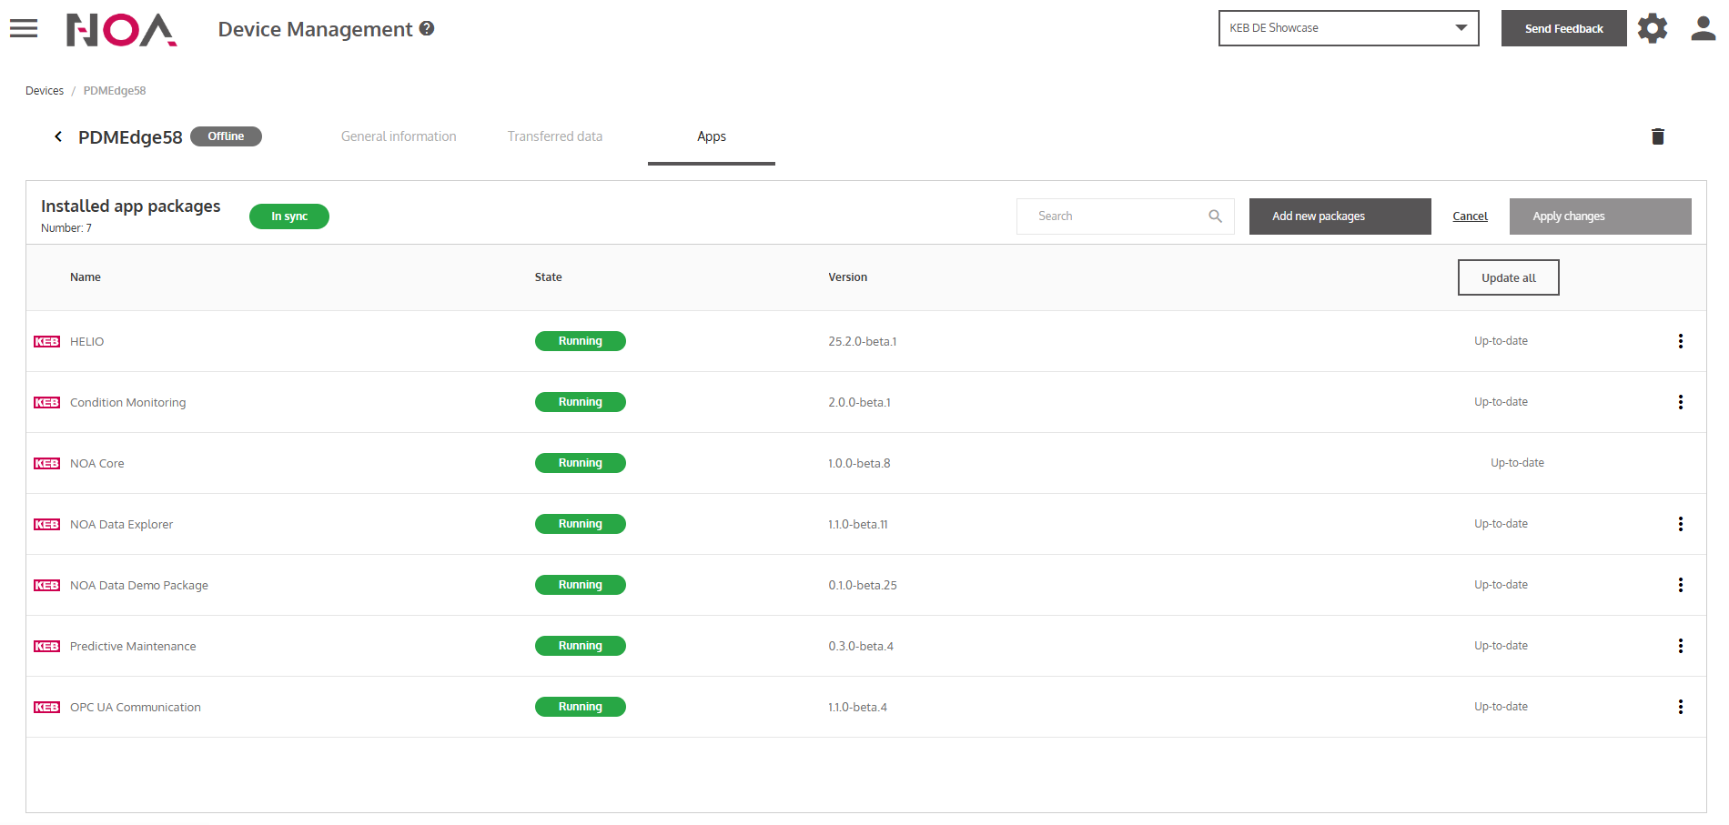1729x825 pixels.
Task: Open options menu for Predictive Maintenance
Action: point(1680,646)
